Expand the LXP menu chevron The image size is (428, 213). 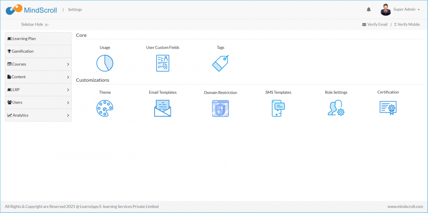tap(68, 90)
